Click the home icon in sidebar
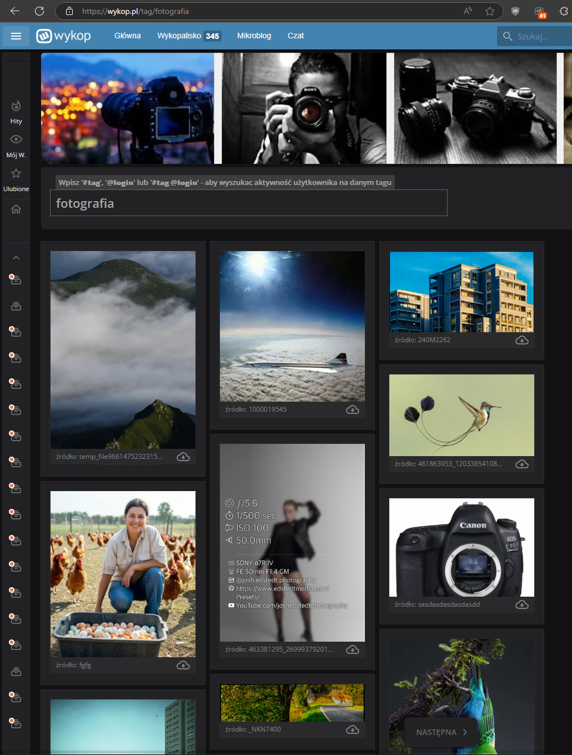This screenshot has width=572, height=755. 16,209
